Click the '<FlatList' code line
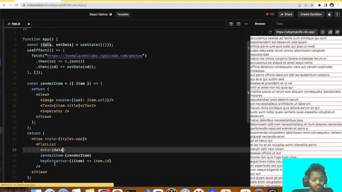Viewport: 342px width, 192px height. (x=46, y=145)
